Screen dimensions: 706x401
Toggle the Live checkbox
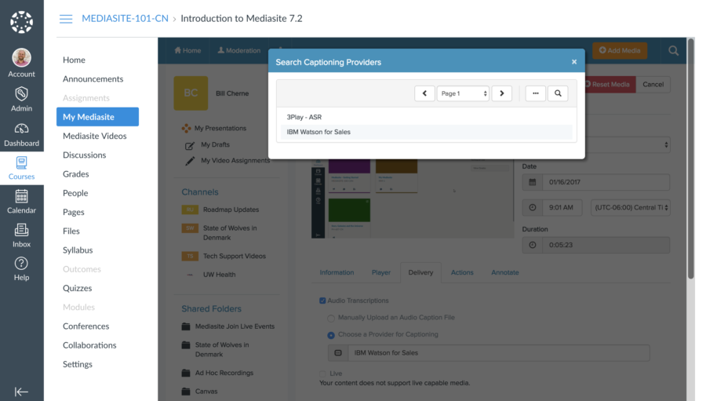pyautogui.click(x=322, y=374)
